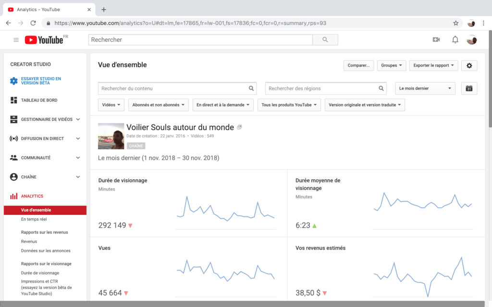Viewport: 492px width, 307px height.
Task: Click the Tableau de bord dashboard icon
Action: [14, 100]
